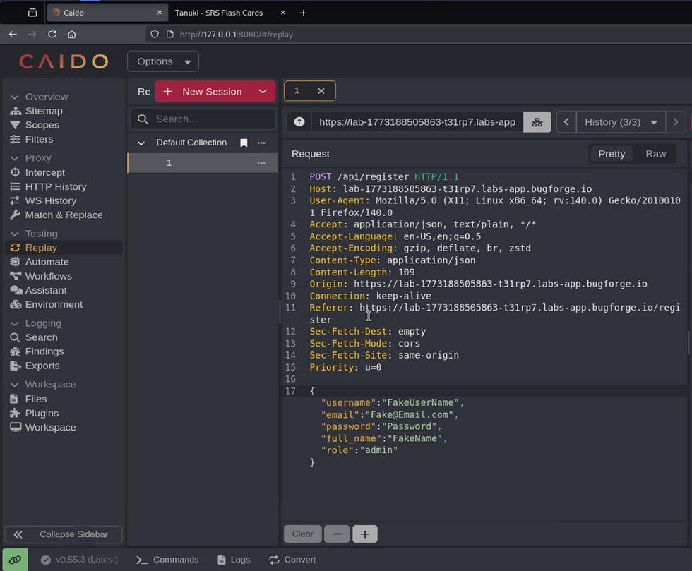Click the session Search input field

click(210, 119)
